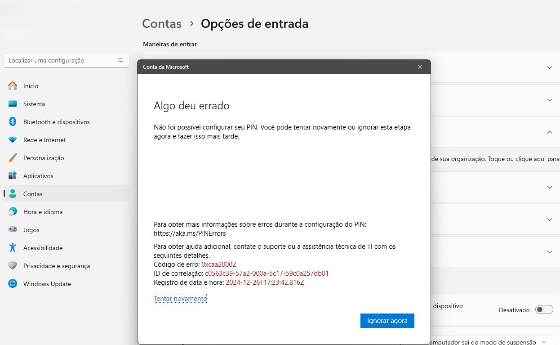The width and height of the screenshot is (560, 345).
Task: Open Privacidade e segurança page
Action: [x=67, y=266]
